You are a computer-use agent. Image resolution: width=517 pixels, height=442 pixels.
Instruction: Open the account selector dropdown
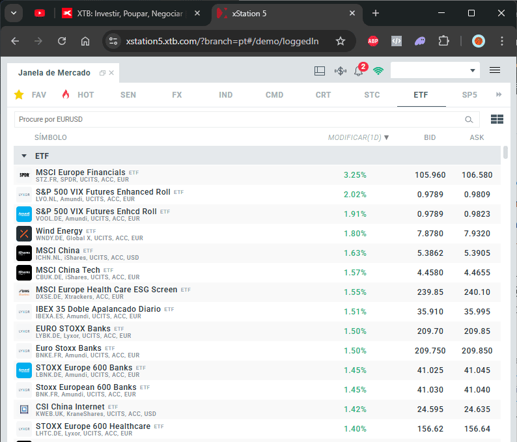[x=435, y=70]
